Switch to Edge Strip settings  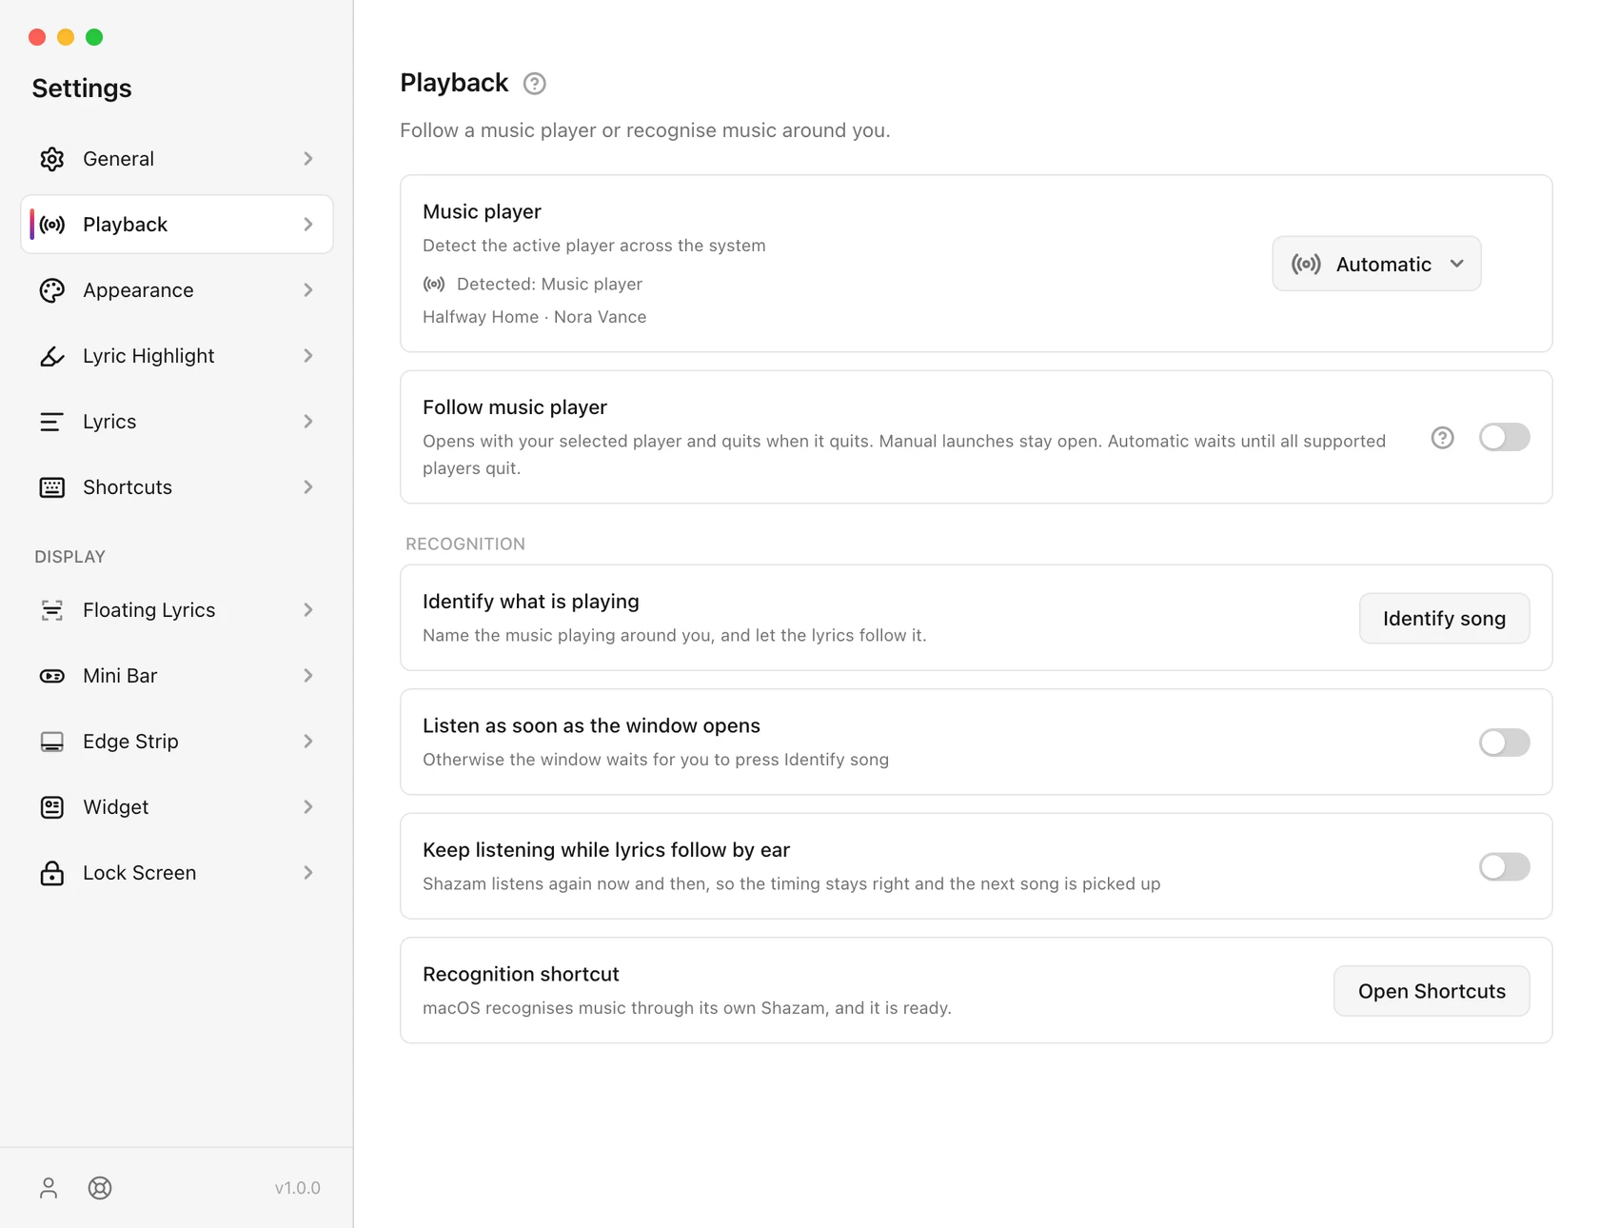point(177,742)
